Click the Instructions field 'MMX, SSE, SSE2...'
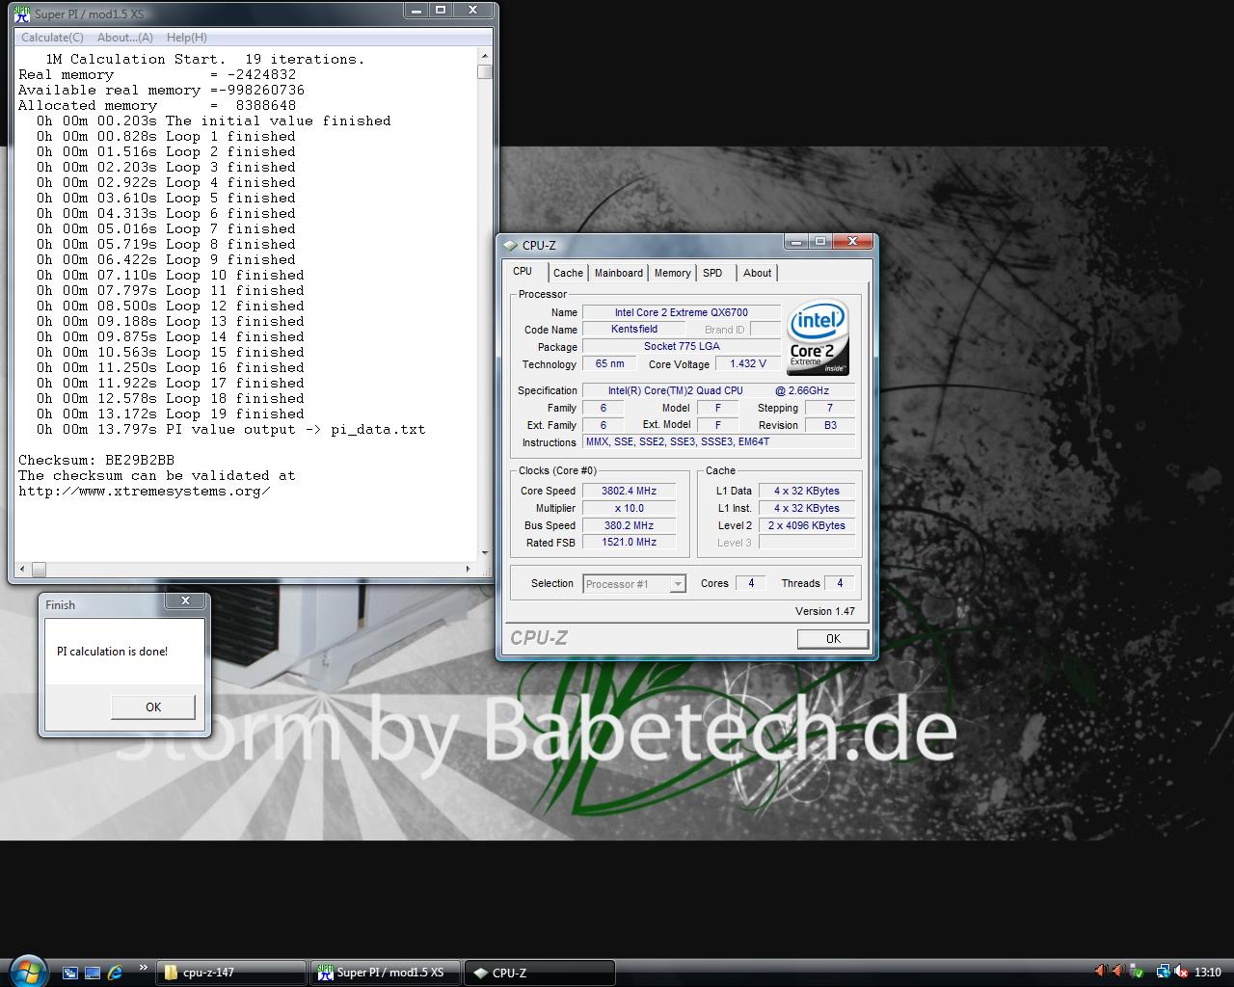 719,441
